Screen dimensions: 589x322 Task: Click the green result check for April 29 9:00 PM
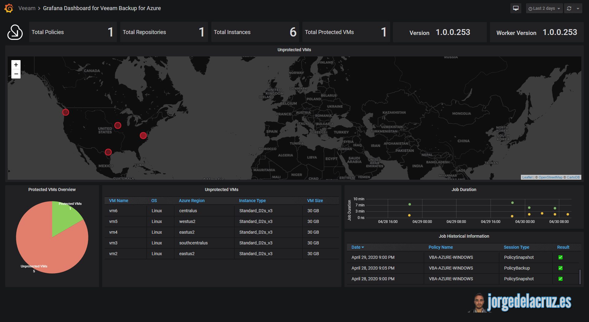560,257
